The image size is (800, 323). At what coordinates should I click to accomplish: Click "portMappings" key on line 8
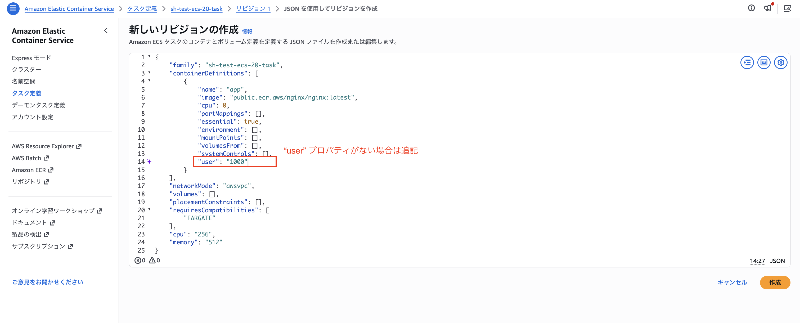point(223,114)
